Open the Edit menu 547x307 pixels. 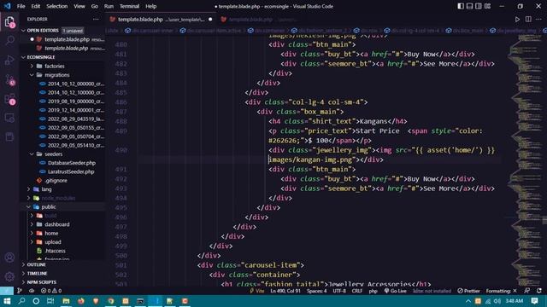36,6
